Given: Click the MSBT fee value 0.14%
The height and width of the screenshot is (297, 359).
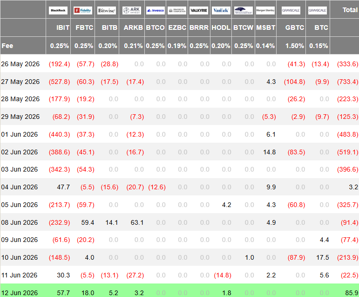Looking at the screenshot, I should [265, 46].
